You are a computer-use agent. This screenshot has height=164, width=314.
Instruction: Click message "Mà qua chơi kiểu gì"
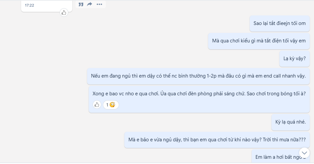click(x=259, y=41)
